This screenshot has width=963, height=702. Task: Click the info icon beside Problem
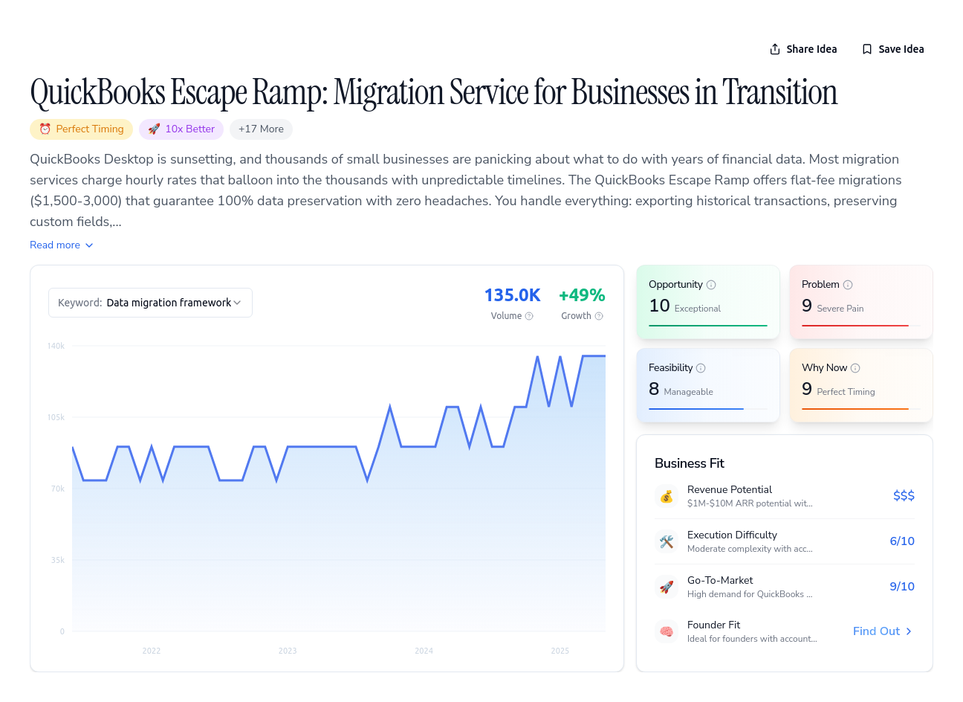tap(848, 285)
